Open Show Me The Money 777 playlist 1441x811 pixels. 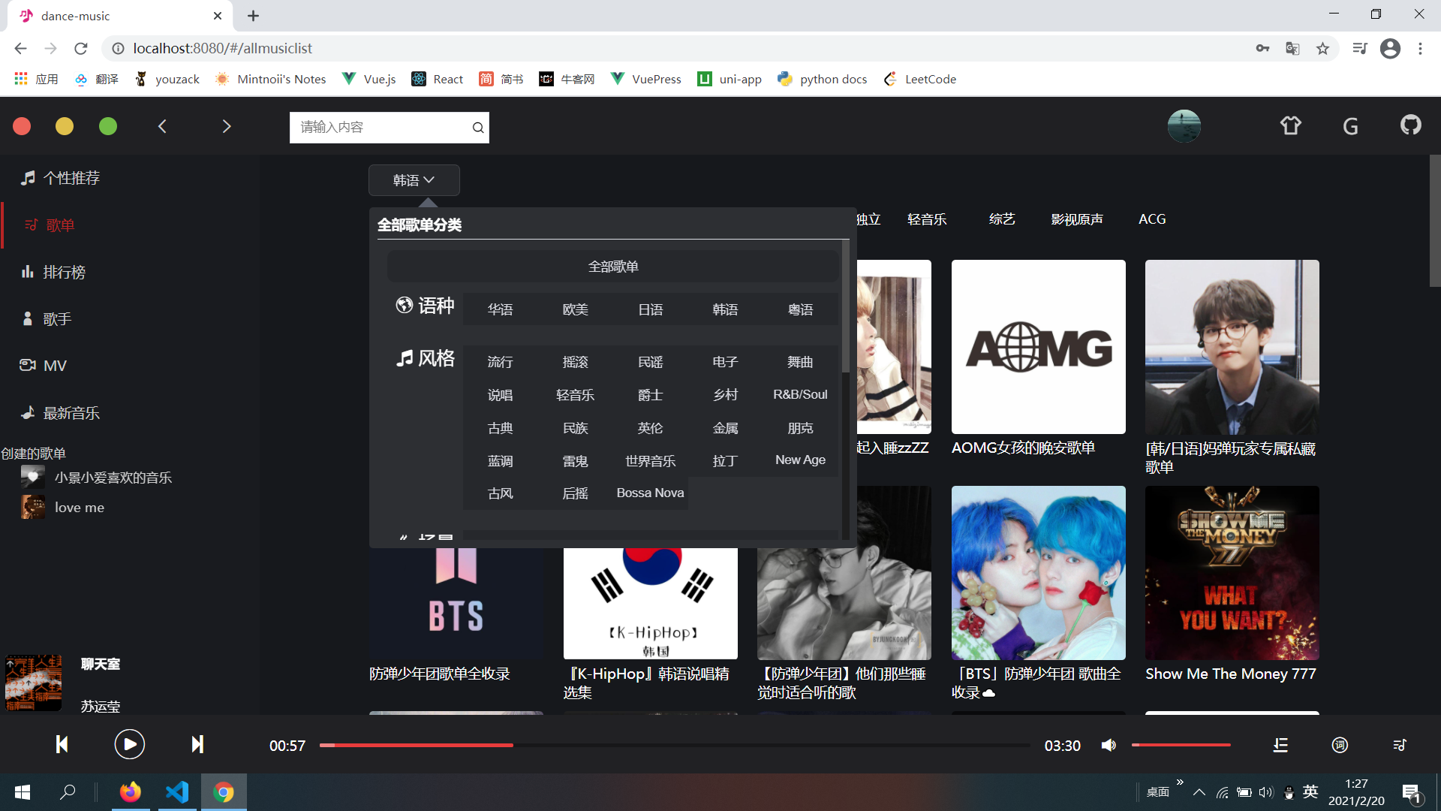[x=1232, y=573]
